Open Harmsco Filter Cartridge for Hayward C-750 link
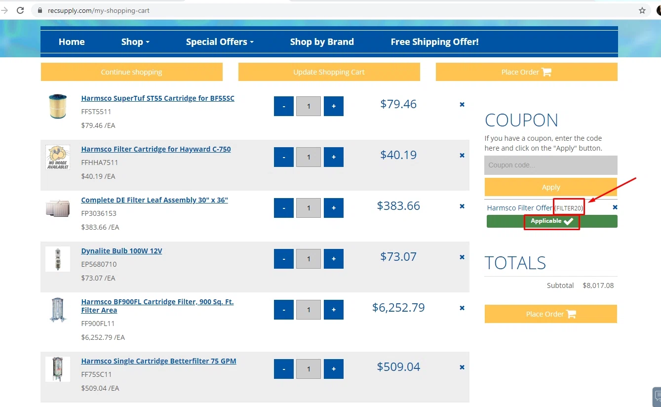The width and height of the screenshot is (661, 407). point(156,149)
